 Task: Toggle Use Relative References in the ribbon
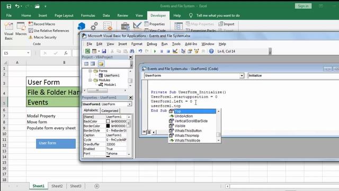49,31
